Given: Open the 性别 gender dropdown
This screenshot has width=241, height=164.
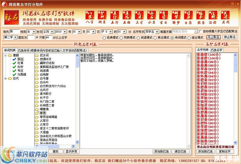Looking at the screenshot, I should point(34,32).
